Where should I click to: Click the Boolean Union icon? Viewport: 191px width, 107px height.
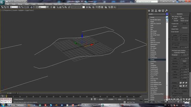pyautogui.click(x=181, y=83)
